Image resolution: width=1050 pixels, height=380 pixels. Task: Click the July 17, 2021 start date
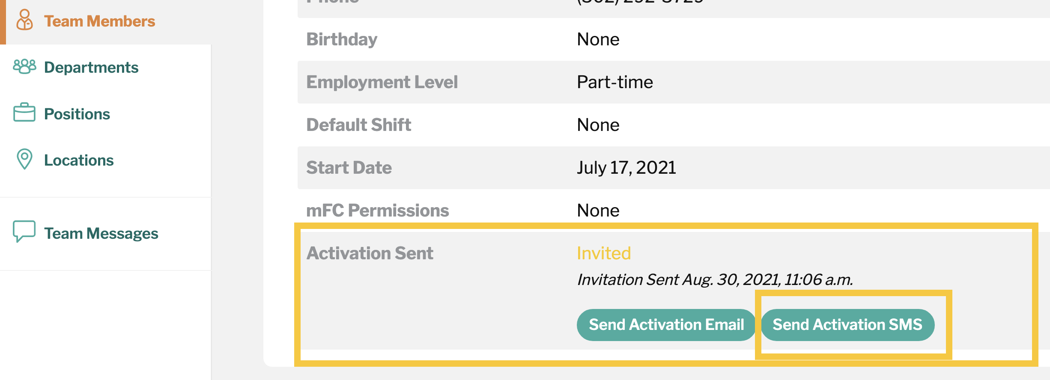pyautogui.click(x=626, y=168)
